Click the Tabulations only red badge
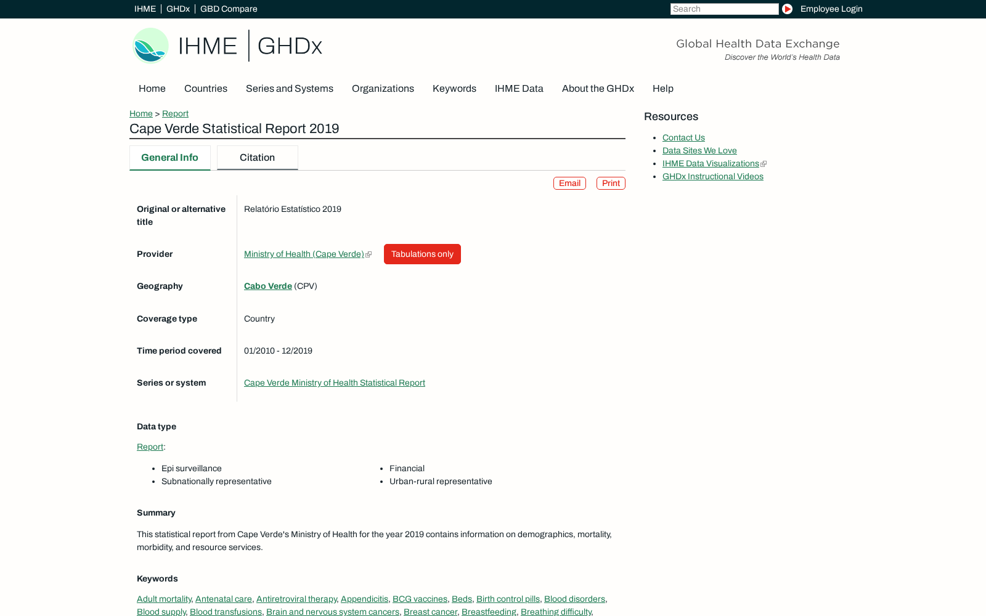The image size is (986, 616). (x=422, y=254)
